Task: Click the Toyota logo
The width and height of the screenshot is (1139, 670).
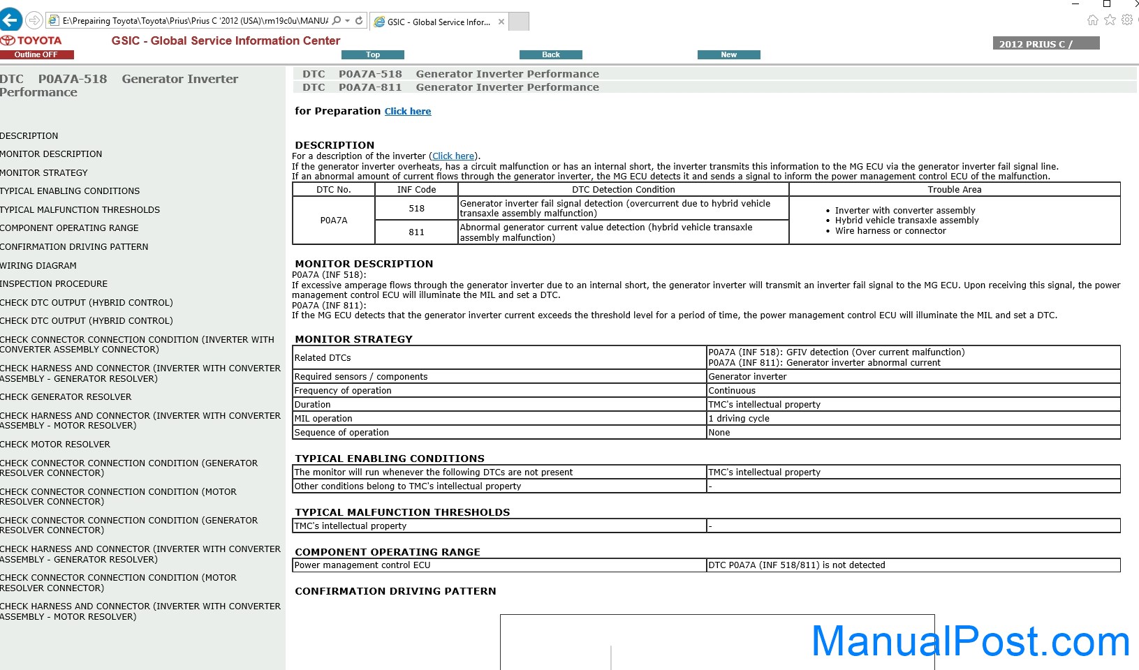Action: tap(31, 40)
